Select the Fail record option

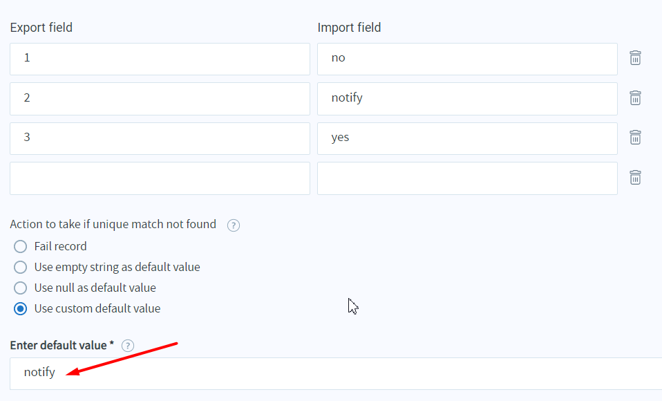(21, 247)
